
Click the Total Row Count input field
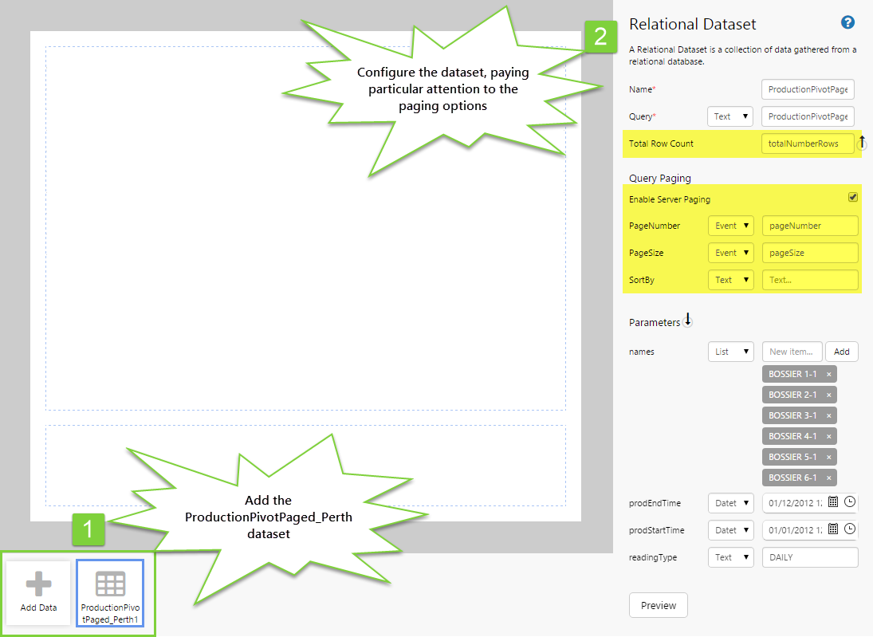coord(808,144)
